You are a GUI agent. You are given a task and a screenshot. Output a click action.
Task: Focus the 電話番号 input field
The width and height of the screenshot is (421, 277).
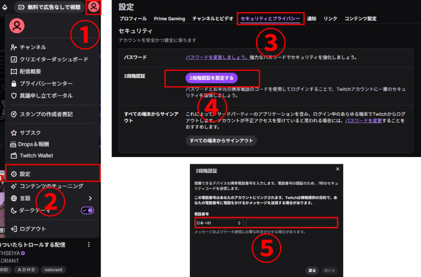tap(291, 223)
